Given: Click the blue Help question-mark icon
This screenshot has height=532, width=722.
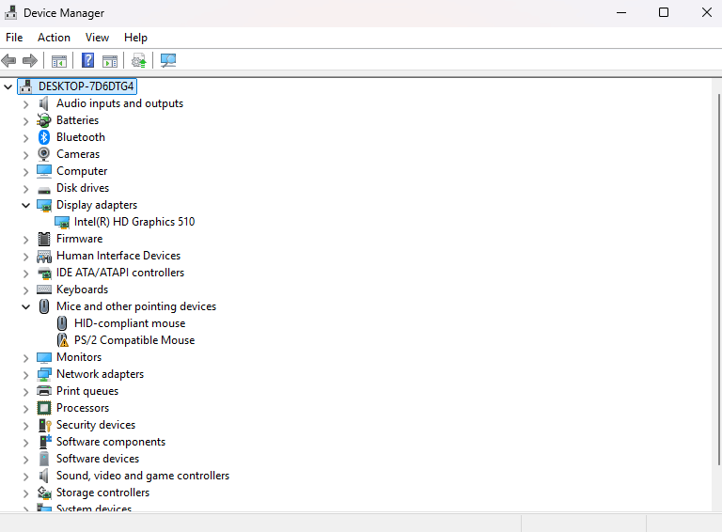Looking at the screenshot, I should pyautogui.click(x=87, y=60).
